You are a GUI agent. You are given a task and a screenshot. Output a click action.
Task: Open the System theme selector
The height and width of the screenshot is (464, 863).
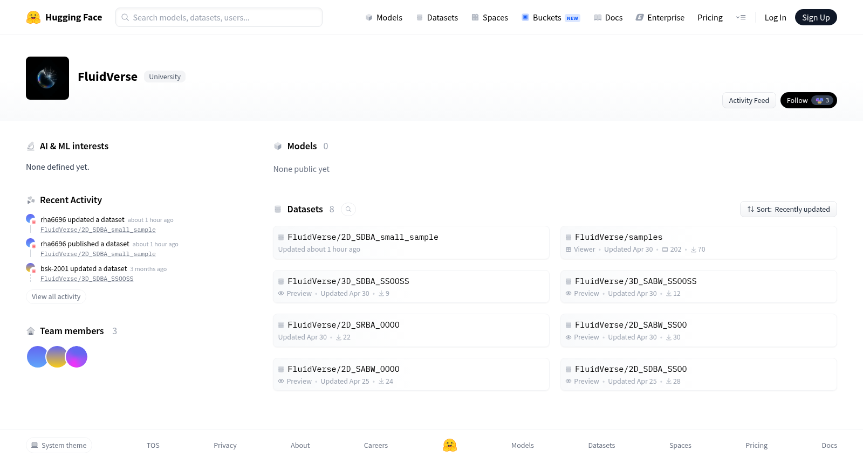click(x=59, y=445)
